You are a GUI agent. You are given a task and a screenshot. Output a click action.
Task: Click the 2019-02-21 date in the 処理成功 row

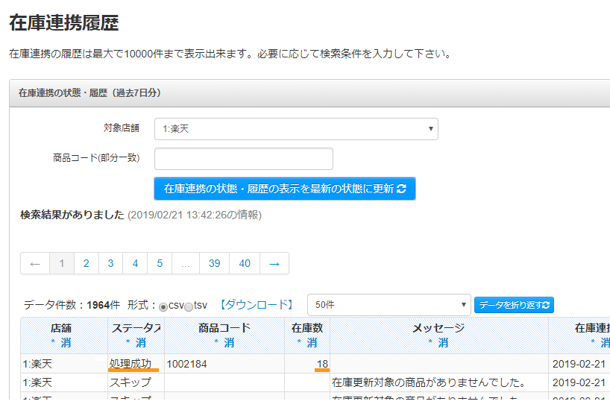tap(579, 365)
